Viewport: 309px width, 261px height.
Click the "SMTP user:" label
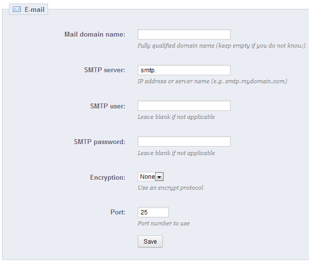click(x=107, y=106)
